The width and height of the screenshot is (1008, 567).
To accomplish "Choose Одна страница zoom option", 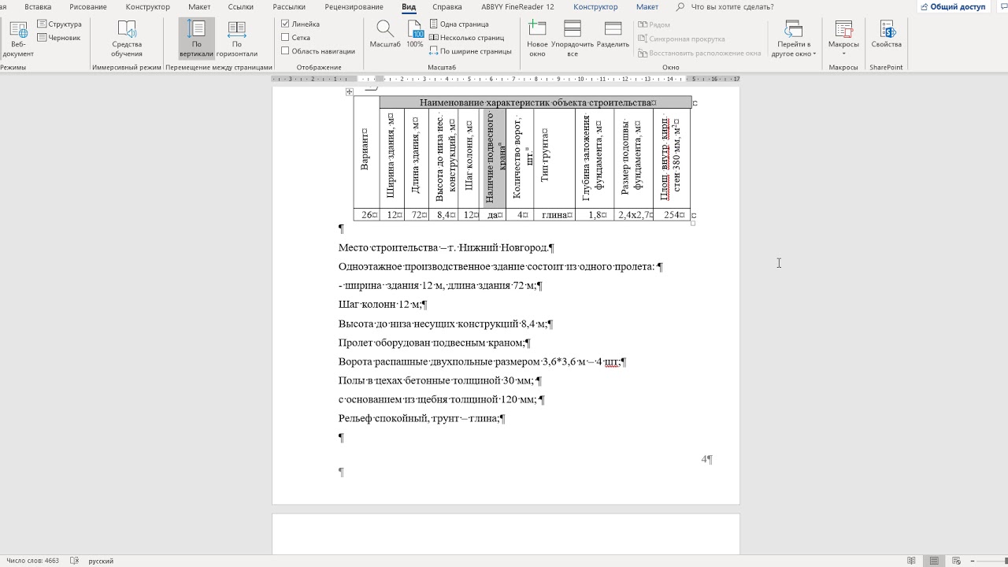I will [458, 24].
